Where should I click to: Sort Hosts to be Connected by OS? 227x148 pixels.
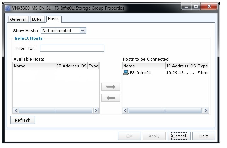(x=193, y=66)
